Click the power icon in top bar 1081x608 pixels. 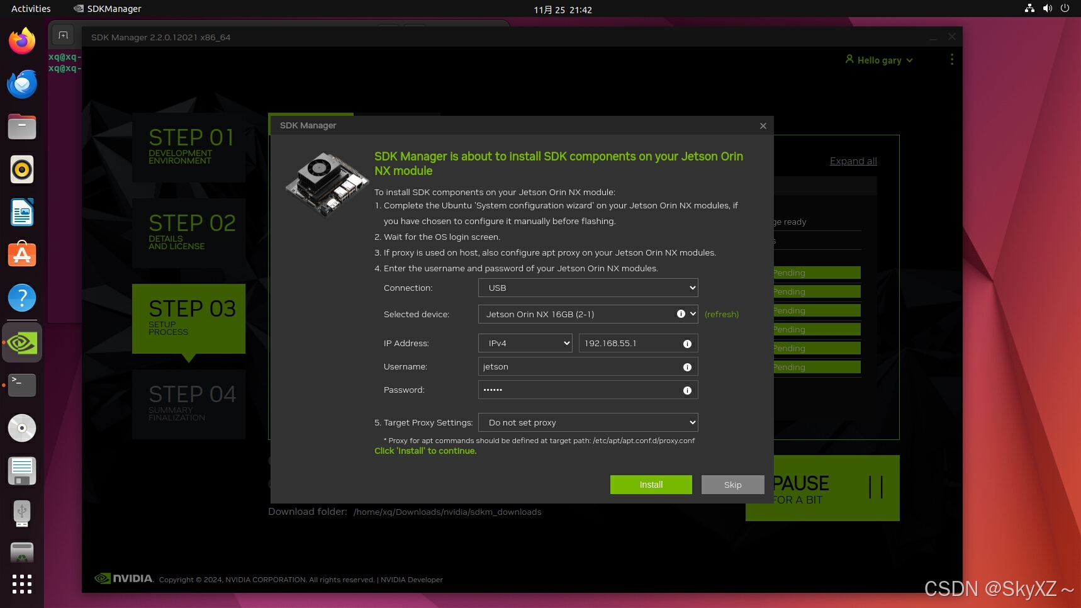point(1065,8)
